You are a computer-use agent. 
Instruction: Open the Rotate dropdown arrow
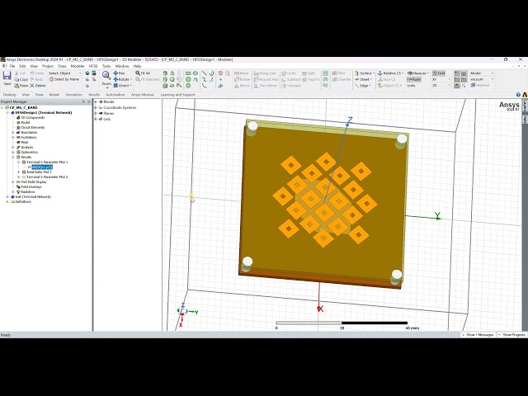(x=130, y=79)
